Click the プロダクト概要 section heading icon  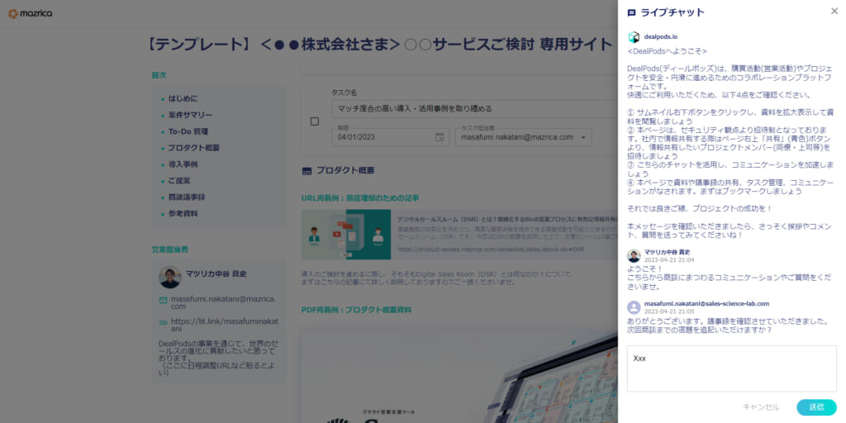pyautogui.click(x=307, y=171)
